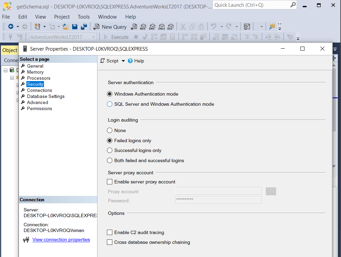This screenshot has height=257, width=341.
Task: Open the Redo history dropdown arrow
Action: point(236,27)
